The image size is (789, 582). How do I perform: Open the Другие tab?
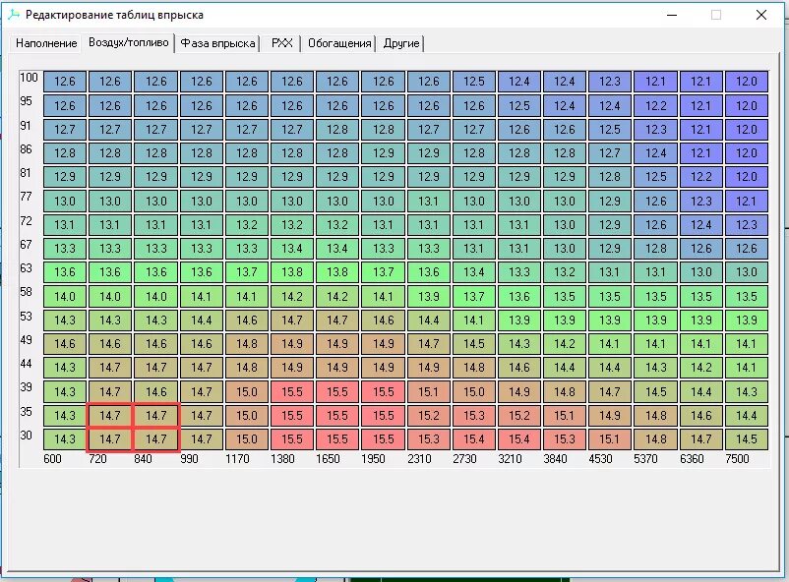pos(401,43)
